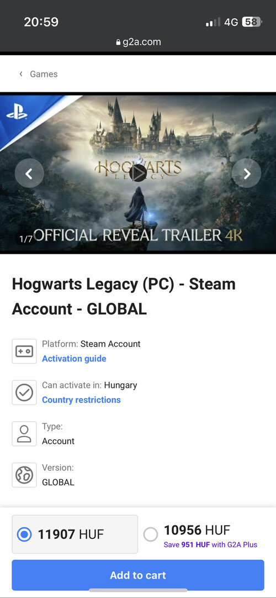Open the Country restrictions link
Image resolution: width=276 pixels, height=598 pixels.
(82, 400)
